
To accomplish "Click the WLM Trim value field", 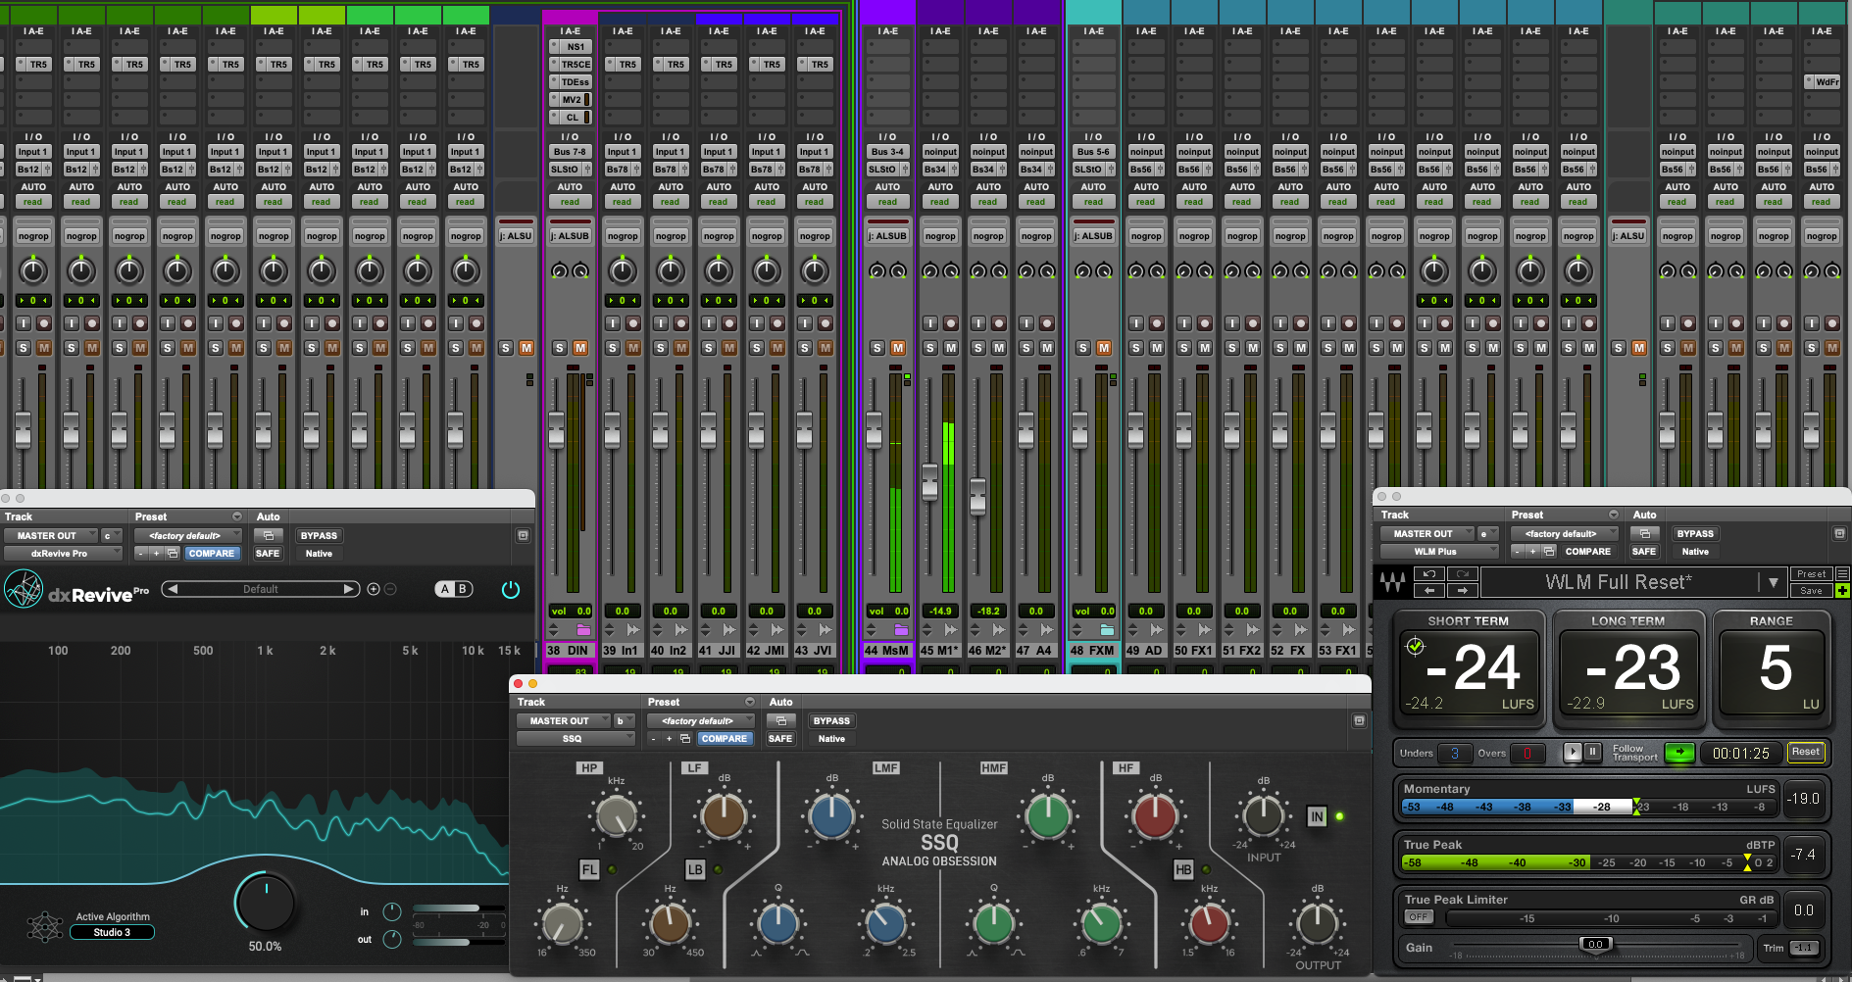I will tap(1803, 948).
